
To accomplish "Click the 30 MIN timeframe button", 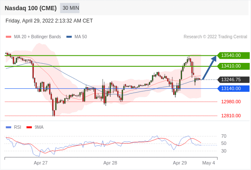I will [x=70, y=8].
